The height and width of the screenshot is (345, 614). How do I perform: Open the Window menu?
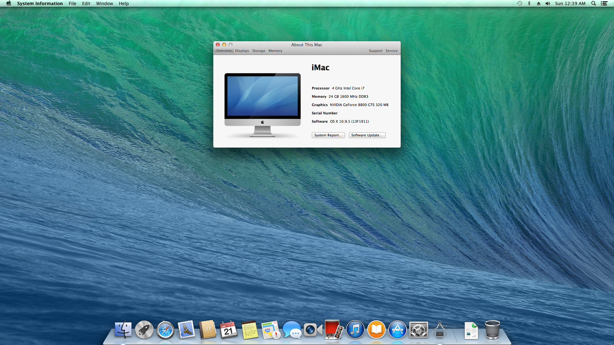click(x=105, y=4)
